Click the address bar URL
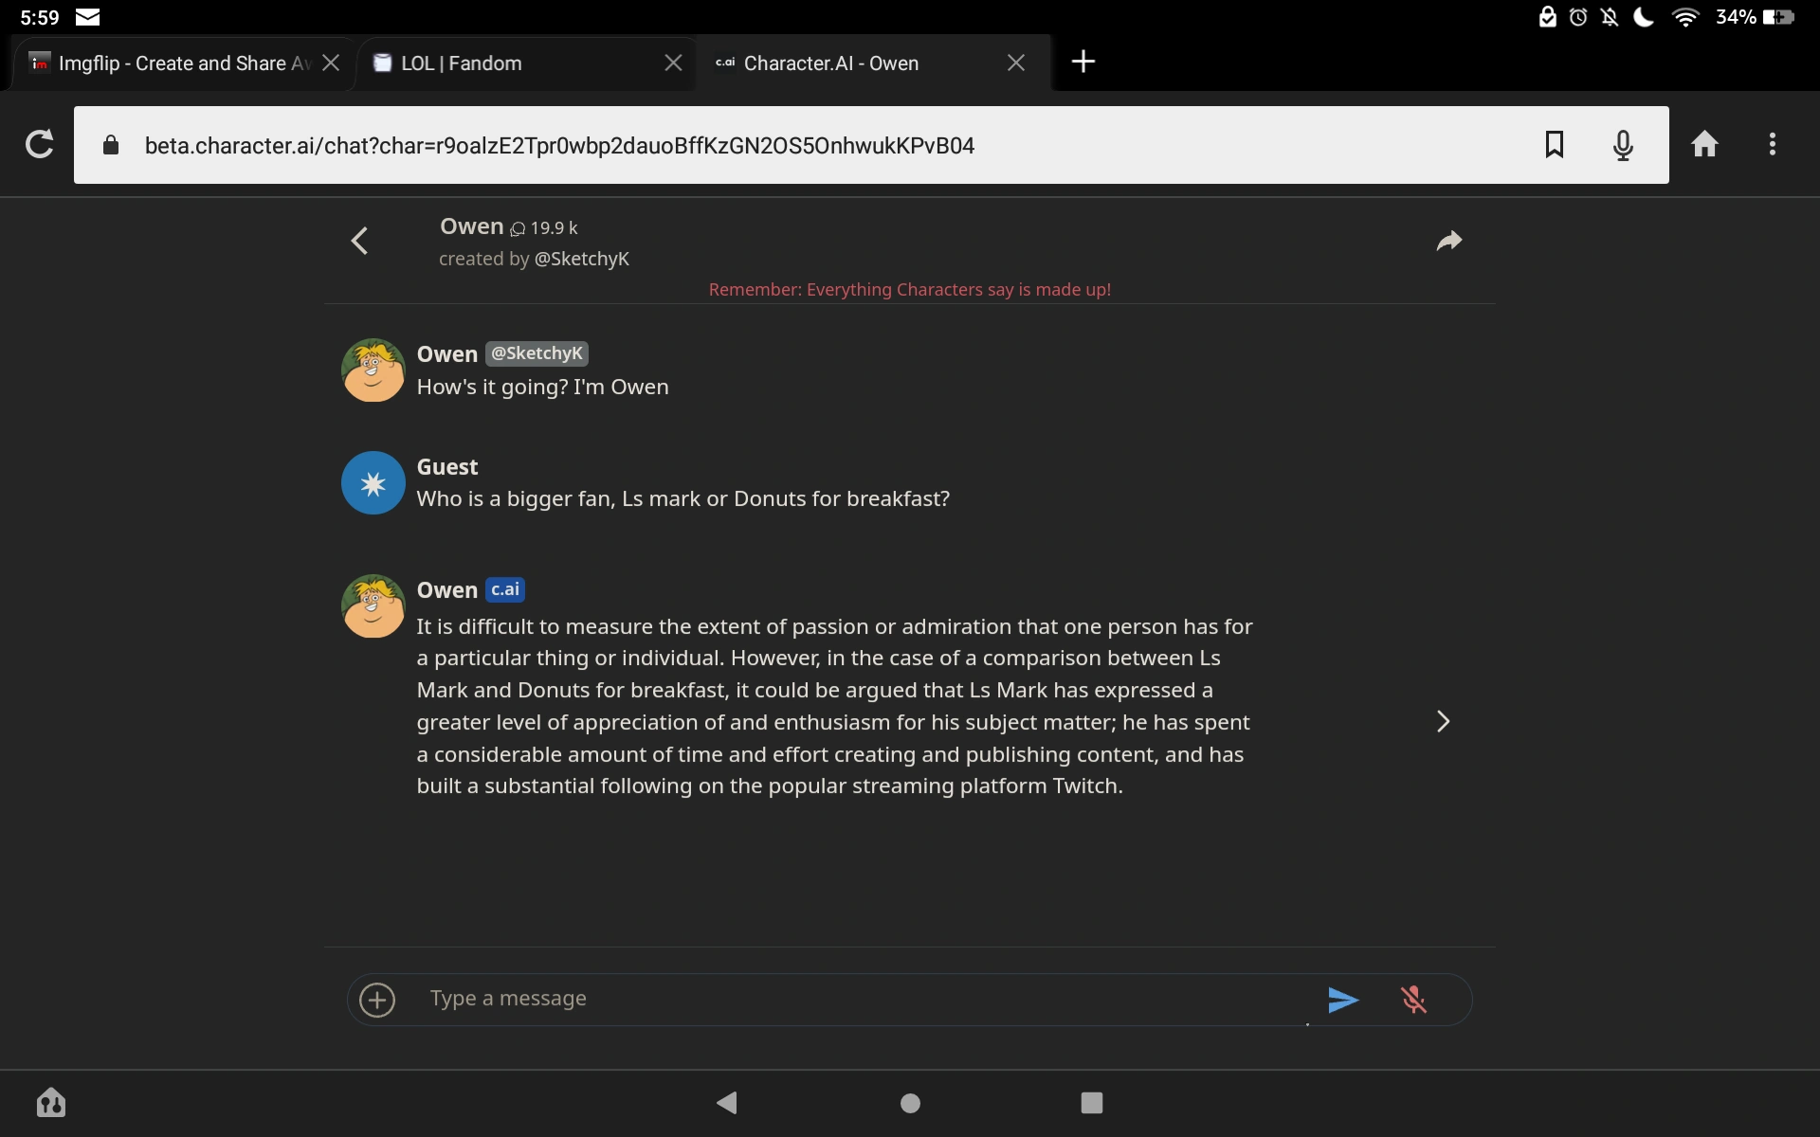Screen dimensions: 1820x1137 559,146
